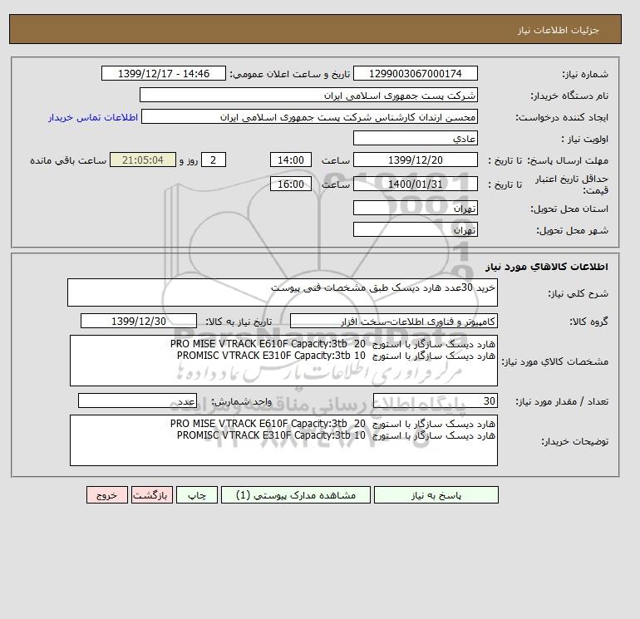The image size is (640, 619).
Task: Click the response deadline date 1399/12/20
Action: tap(415, 160)
